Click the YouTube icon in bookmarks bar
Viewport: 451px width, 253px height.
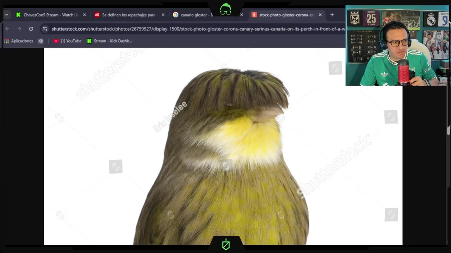56,41
